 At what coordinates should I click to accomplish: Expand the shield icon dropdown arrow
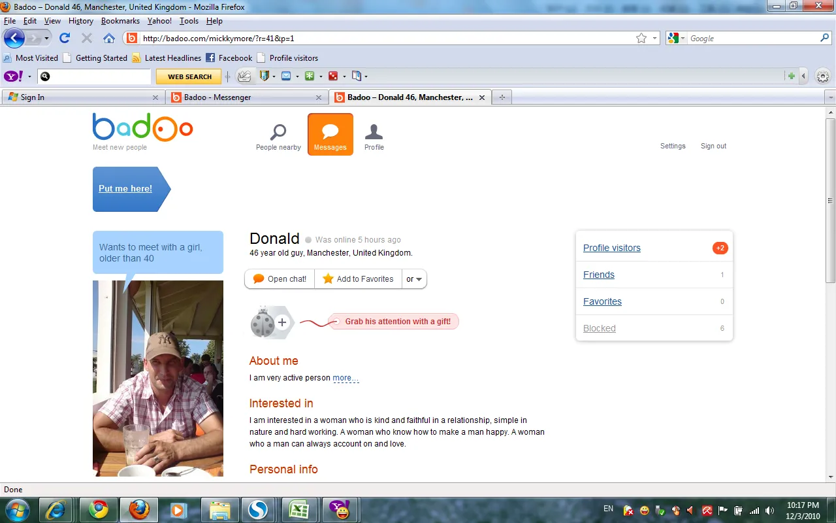274,76
